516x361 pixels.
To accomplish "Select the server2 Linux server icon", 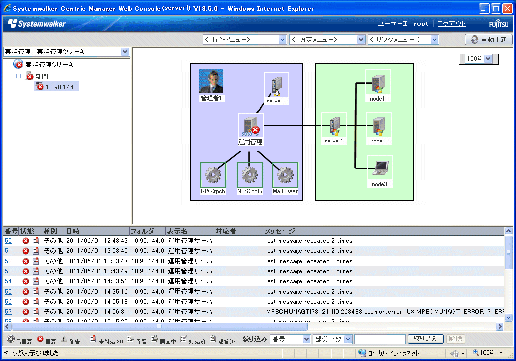I will 276,85.
